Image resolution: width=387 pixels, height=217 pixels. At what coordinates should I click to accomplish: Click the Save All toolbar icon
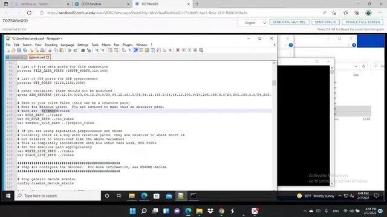point(25,50)
